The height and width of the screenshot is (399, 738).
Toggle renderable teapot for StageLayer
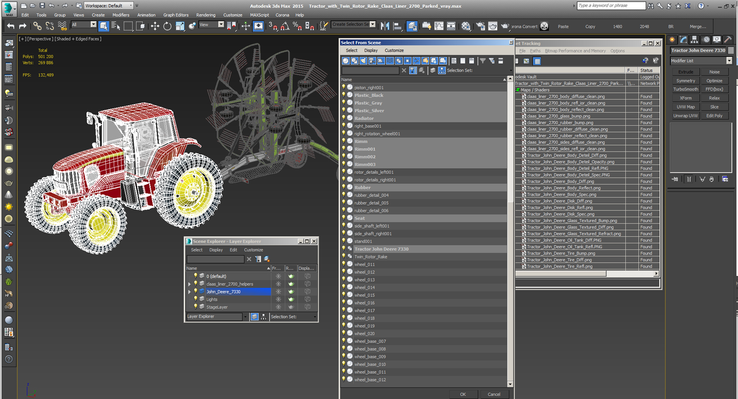pyautogui.click(x=291, y=307)
